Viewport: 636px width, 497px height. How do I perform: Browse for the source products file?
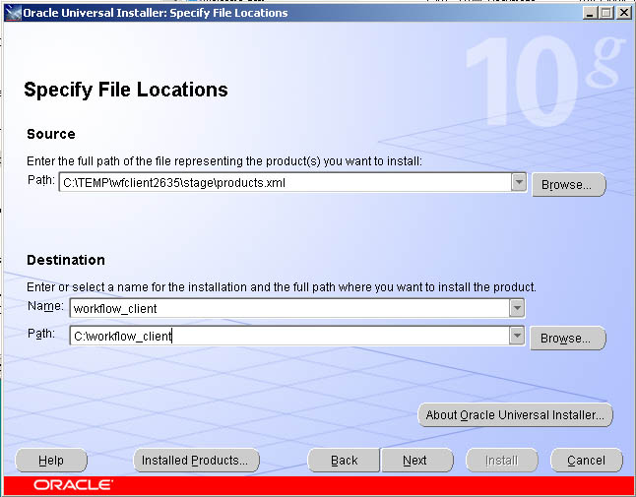568,184
